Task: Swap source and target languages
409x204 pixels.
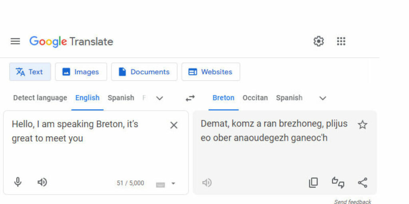Action: click(x=190, y=98)
